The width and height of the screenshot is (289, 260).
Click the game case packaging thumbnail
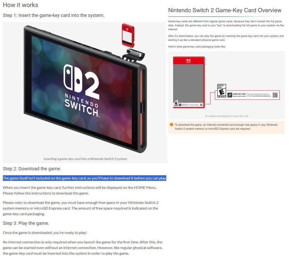[x=189, y=82]
